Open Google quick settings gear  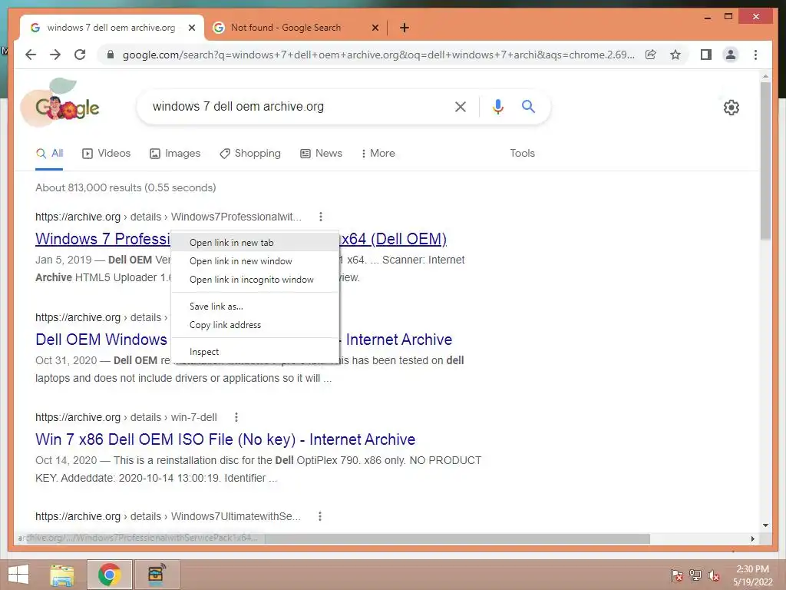(x=732, y=108)
